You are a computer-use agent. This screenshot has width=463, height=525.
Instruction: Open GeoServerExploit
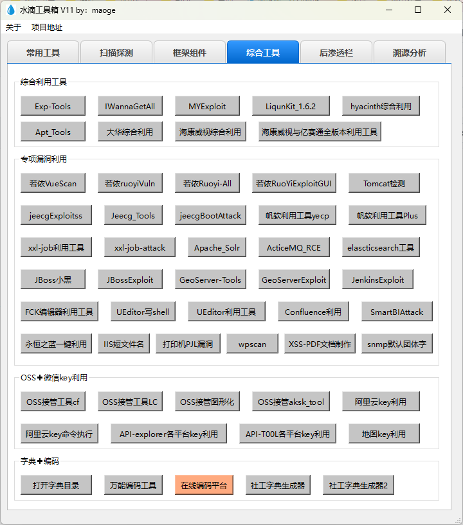294,280
